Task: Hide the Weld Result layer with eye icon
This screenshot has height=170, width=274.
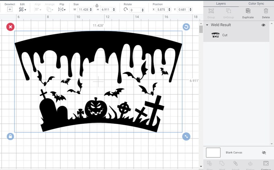Action: [263, 25]
